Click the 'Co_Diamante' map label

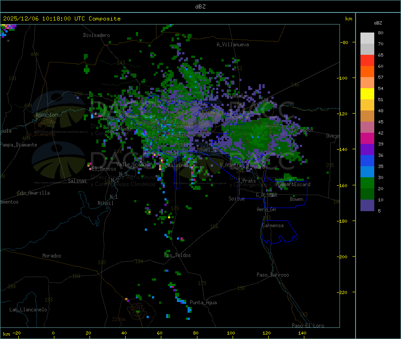pos(41,134)
